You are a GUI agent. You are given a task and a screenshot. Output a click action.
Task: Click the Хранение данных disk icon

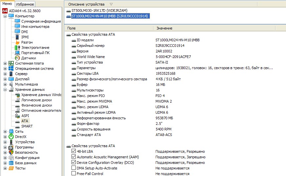pyautogui.click(x=11, y=89)
